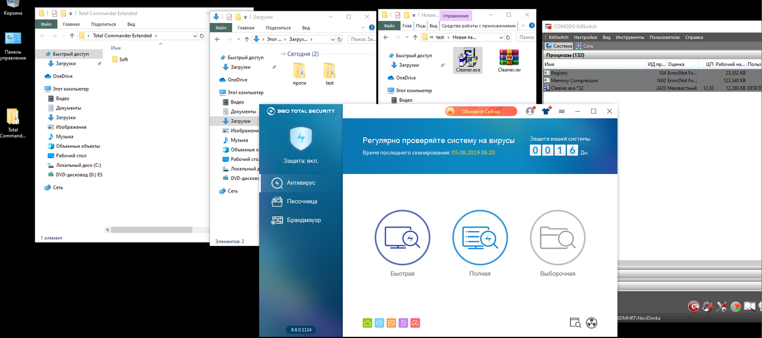The height and width of the screenshot is (338, 762).
Task: Click the purple B engine icon
Action: (403, 323)
